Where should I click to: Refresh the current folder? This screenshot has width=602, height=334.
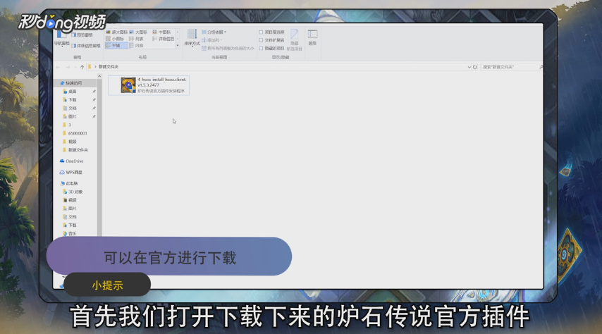point(475,67)
